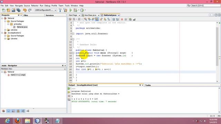Open Internet Explorer from the taskbar
The image size is (221, 124).
tap(7, 121)
